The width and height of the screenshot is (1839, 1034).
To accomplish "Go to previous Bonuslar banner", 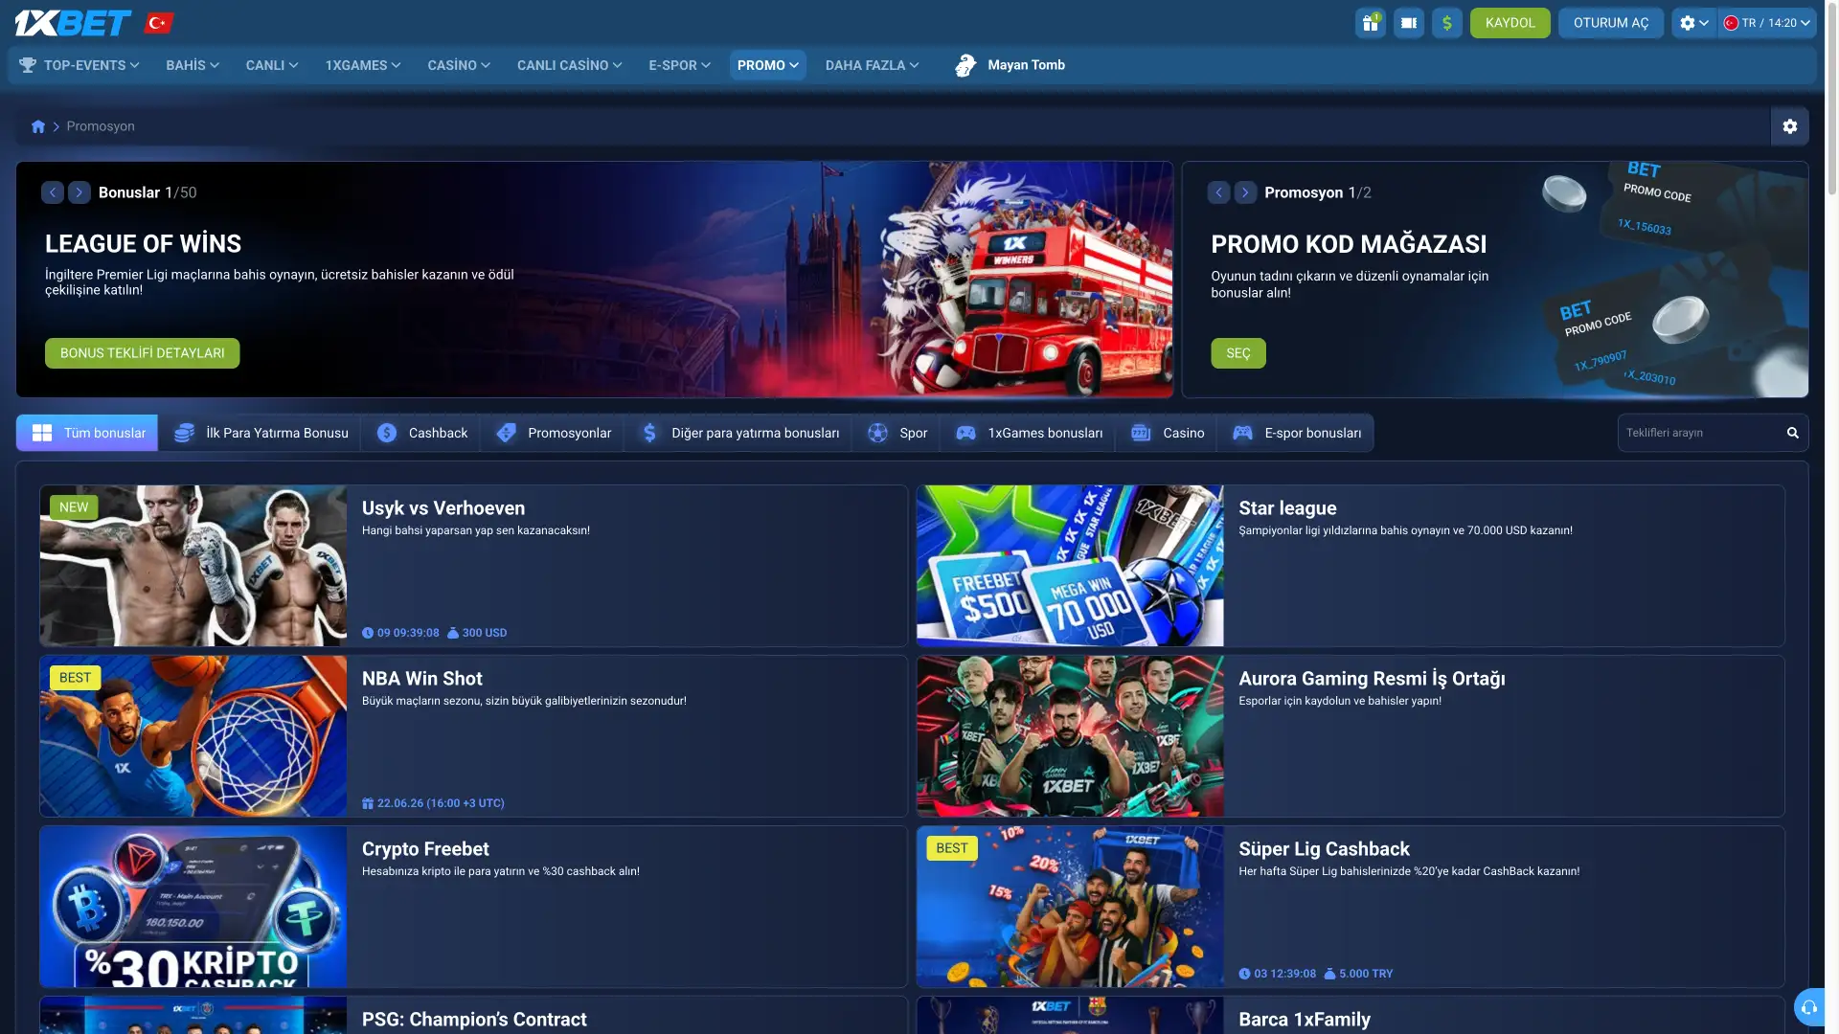I will coord(53,192).
